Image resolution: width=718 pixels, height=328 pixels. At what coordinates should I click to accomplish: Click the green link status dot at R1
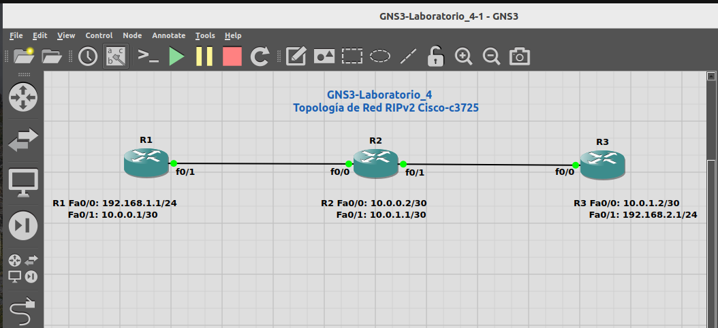coord(174,163)
